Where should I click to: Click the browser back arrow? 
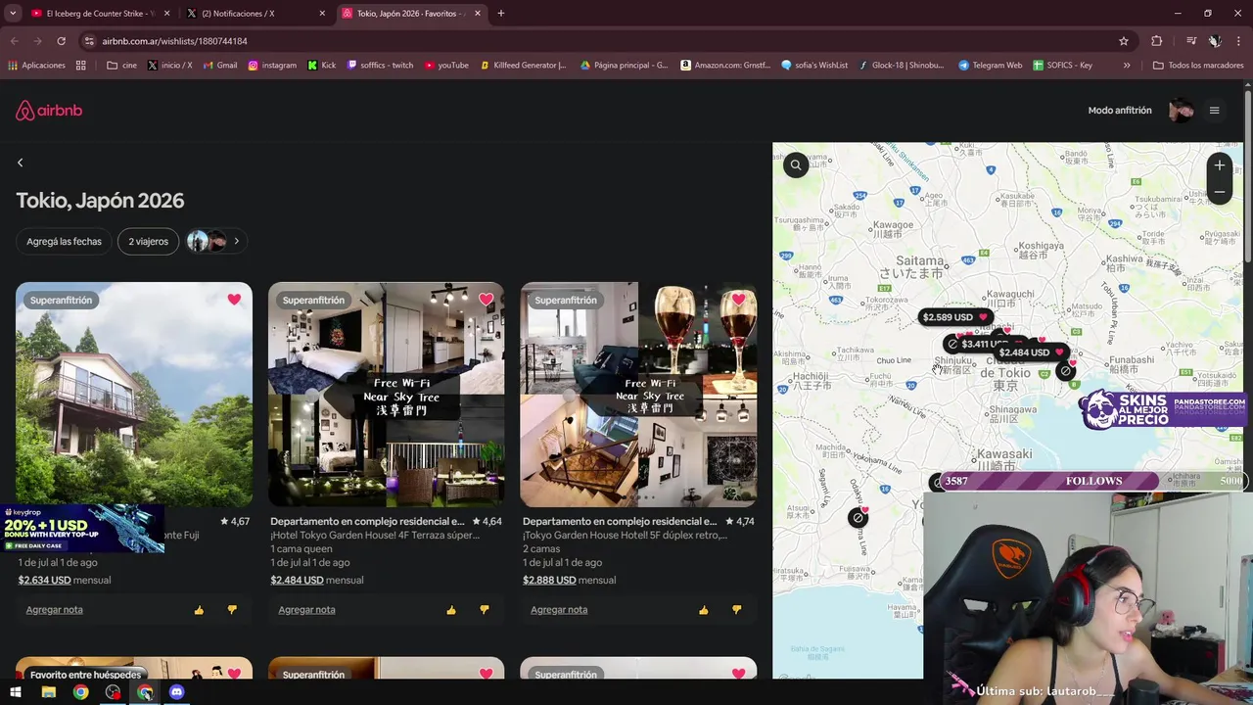click(14, 41)
